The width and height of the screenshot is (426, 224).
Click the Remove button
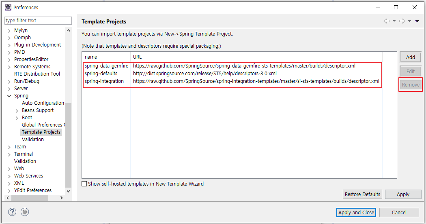point(411,85)
